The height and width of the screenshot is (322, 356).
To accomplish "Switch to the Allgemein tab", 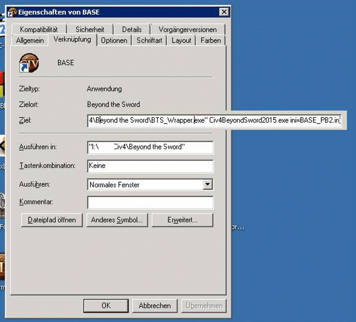I will [30, 40].
